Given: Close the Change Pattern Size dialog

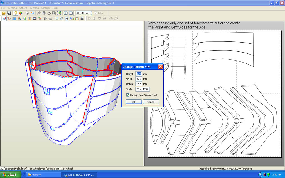Looking at the screenshot, I should [160, 67].
